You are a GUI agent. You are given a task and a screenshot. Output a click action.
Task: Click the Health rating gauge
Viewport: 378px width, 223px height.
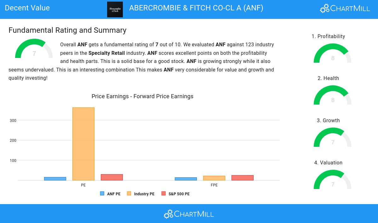click(x=333, y=96)
